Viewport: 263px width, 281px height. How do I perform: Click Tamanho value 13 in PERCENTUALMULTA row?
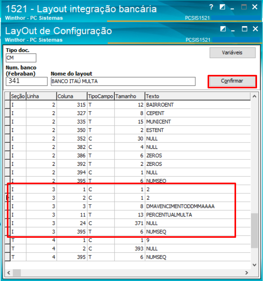(130, 215)
